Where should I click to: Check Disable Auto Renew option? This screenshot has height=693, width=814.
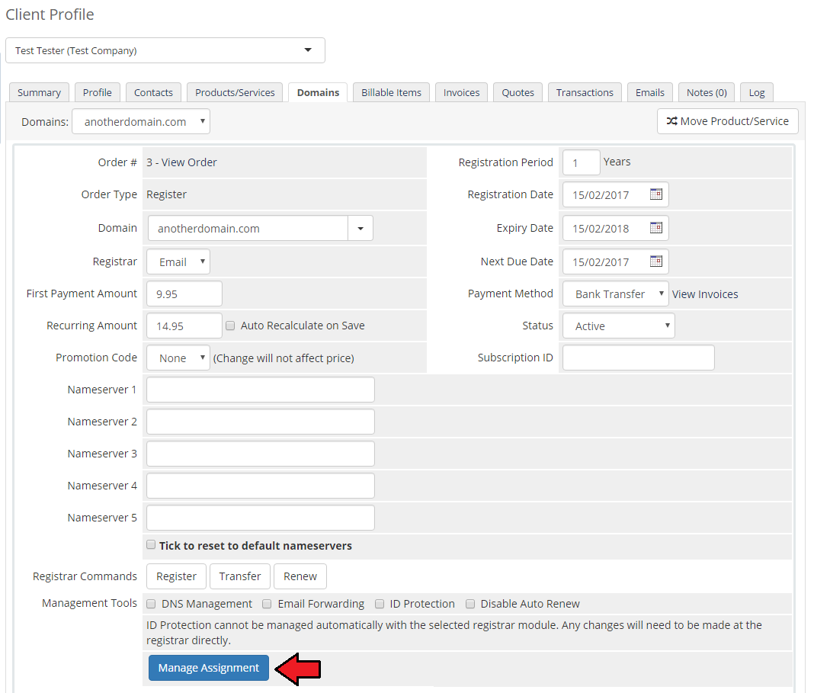coord(470,604)
